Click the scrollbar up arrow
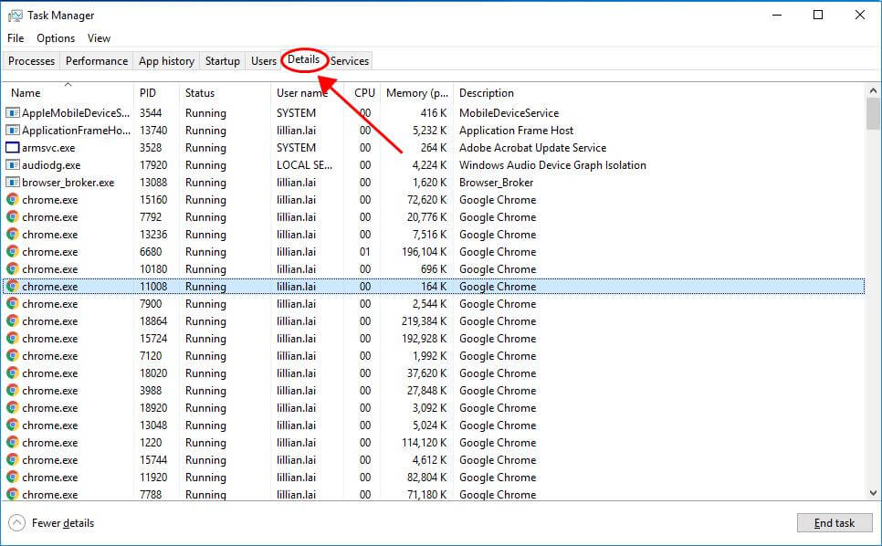Viewport: 882px width, 546px height. 873,90
